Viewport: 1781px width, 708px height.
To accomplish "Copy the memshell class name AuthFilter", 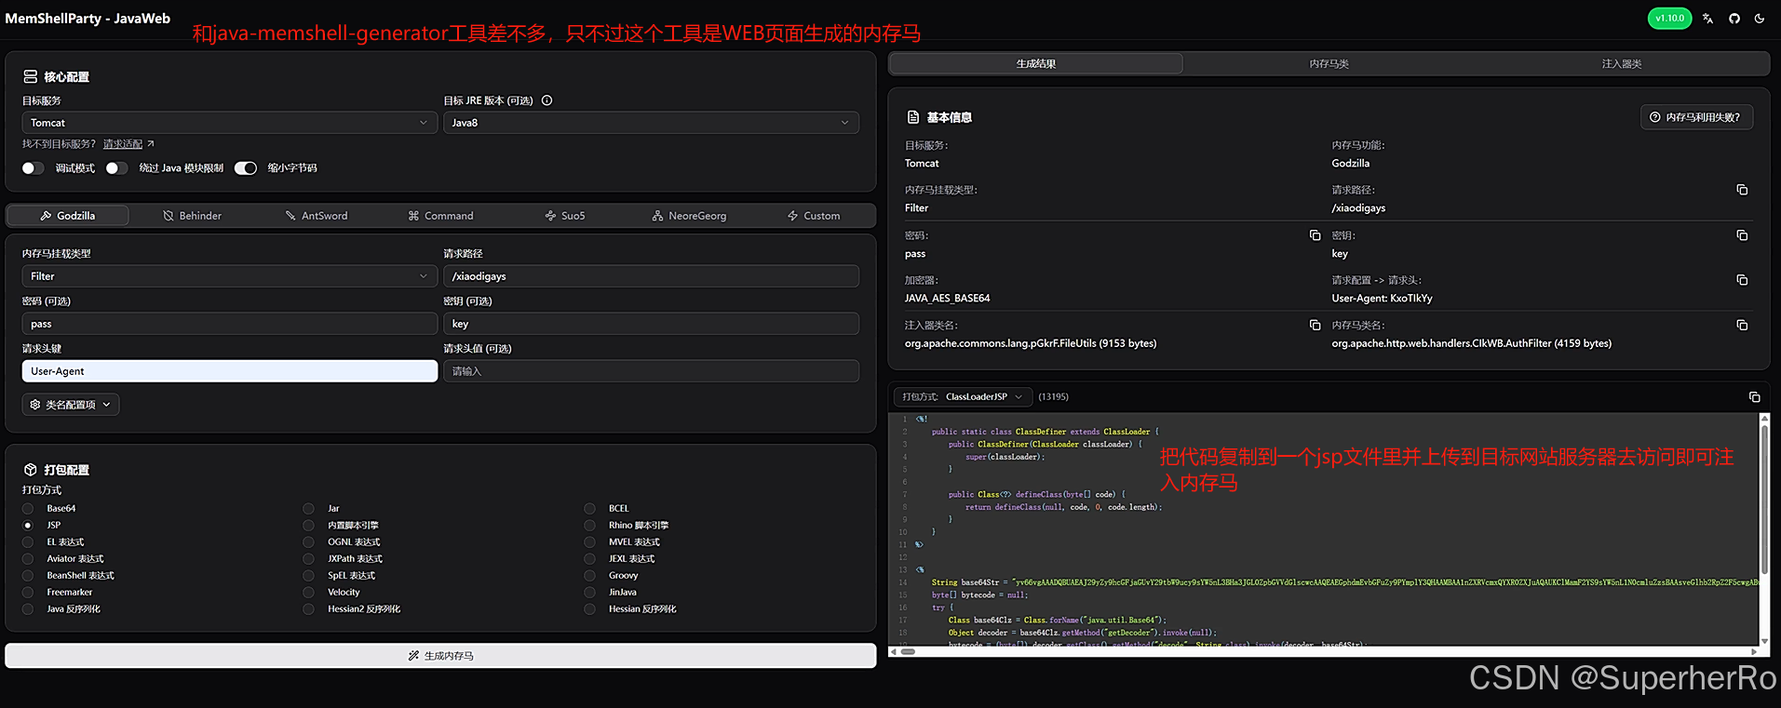I will tap(1742, 325).
